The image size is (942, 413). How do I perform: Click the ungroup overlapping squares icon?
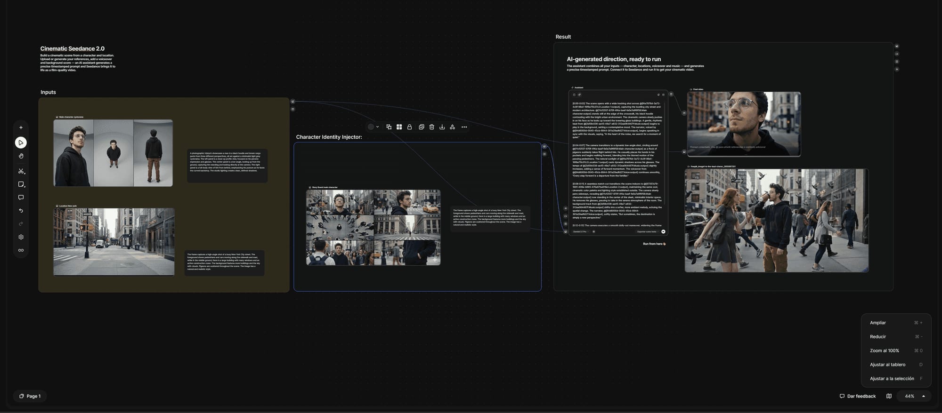389,127
